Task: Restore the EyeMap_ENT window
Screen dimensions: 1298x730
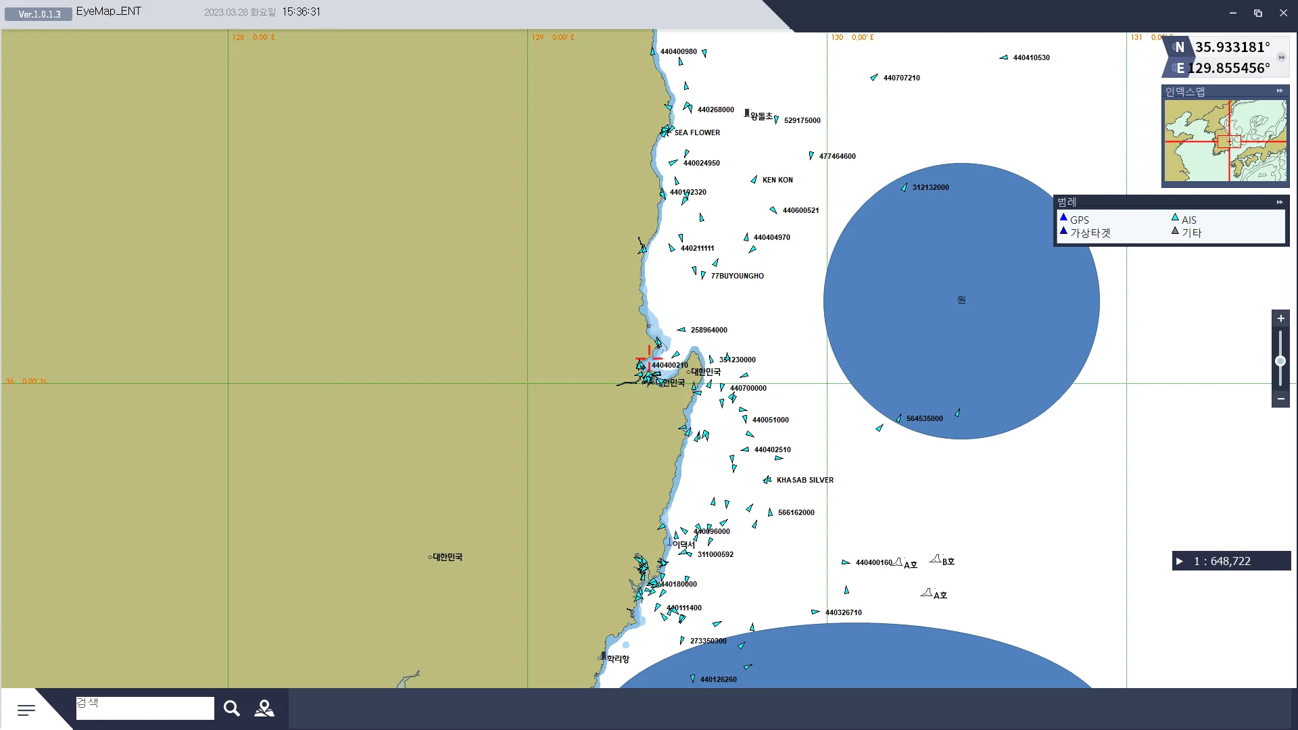Action: click(x=1258, y=13)
